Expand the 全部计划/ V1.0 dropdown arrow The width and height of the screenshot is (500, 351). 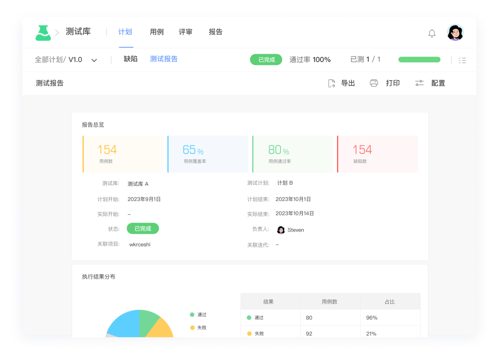[94, 60]
